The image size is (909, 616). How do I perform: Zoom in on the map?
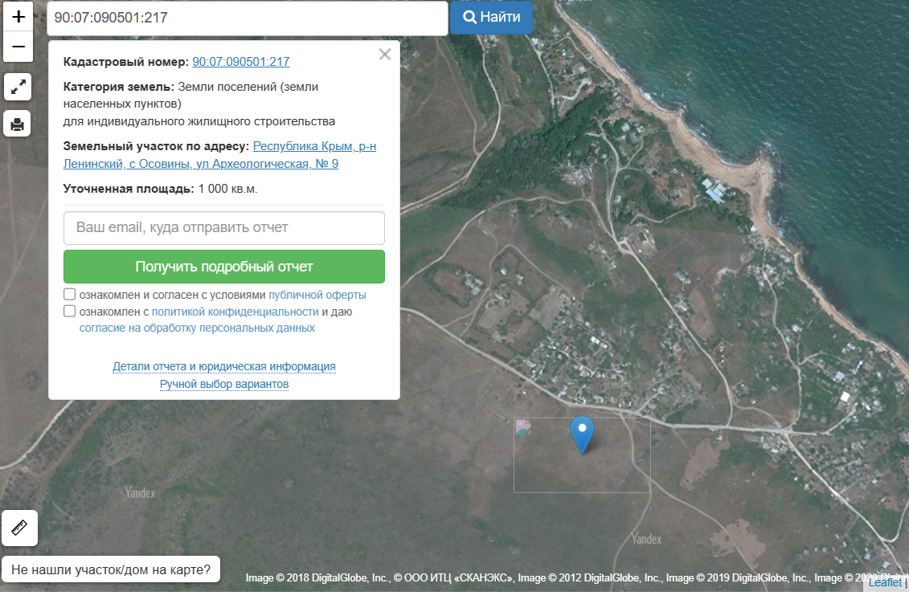(18, 16)
